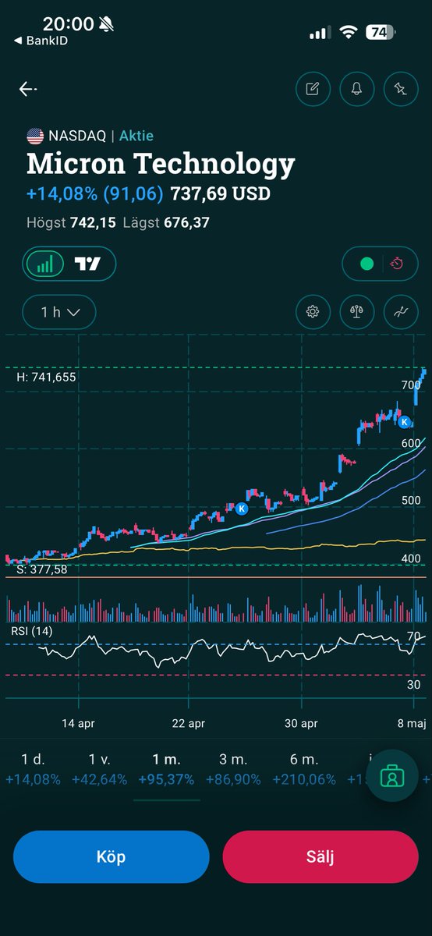
Task: Open the note edit icon
Action: coord(313,89)
